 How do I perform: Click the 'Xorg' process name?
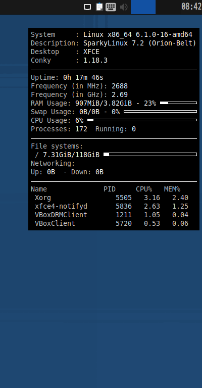tap(43, 198)
